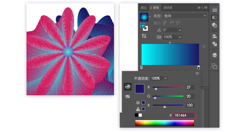Click the web-safe purple swatch
This screenshot has height=132, width=246.
pyautogui.click(x=143, y=102)
